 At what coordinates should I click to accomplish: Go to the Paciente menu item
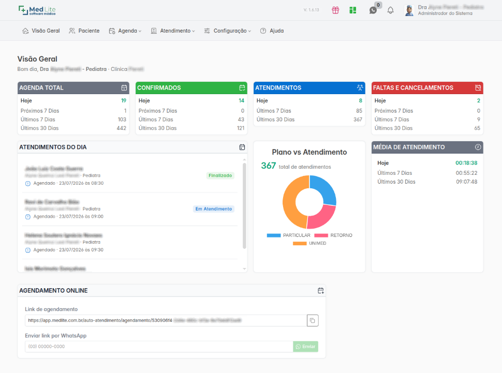(84, 31)
